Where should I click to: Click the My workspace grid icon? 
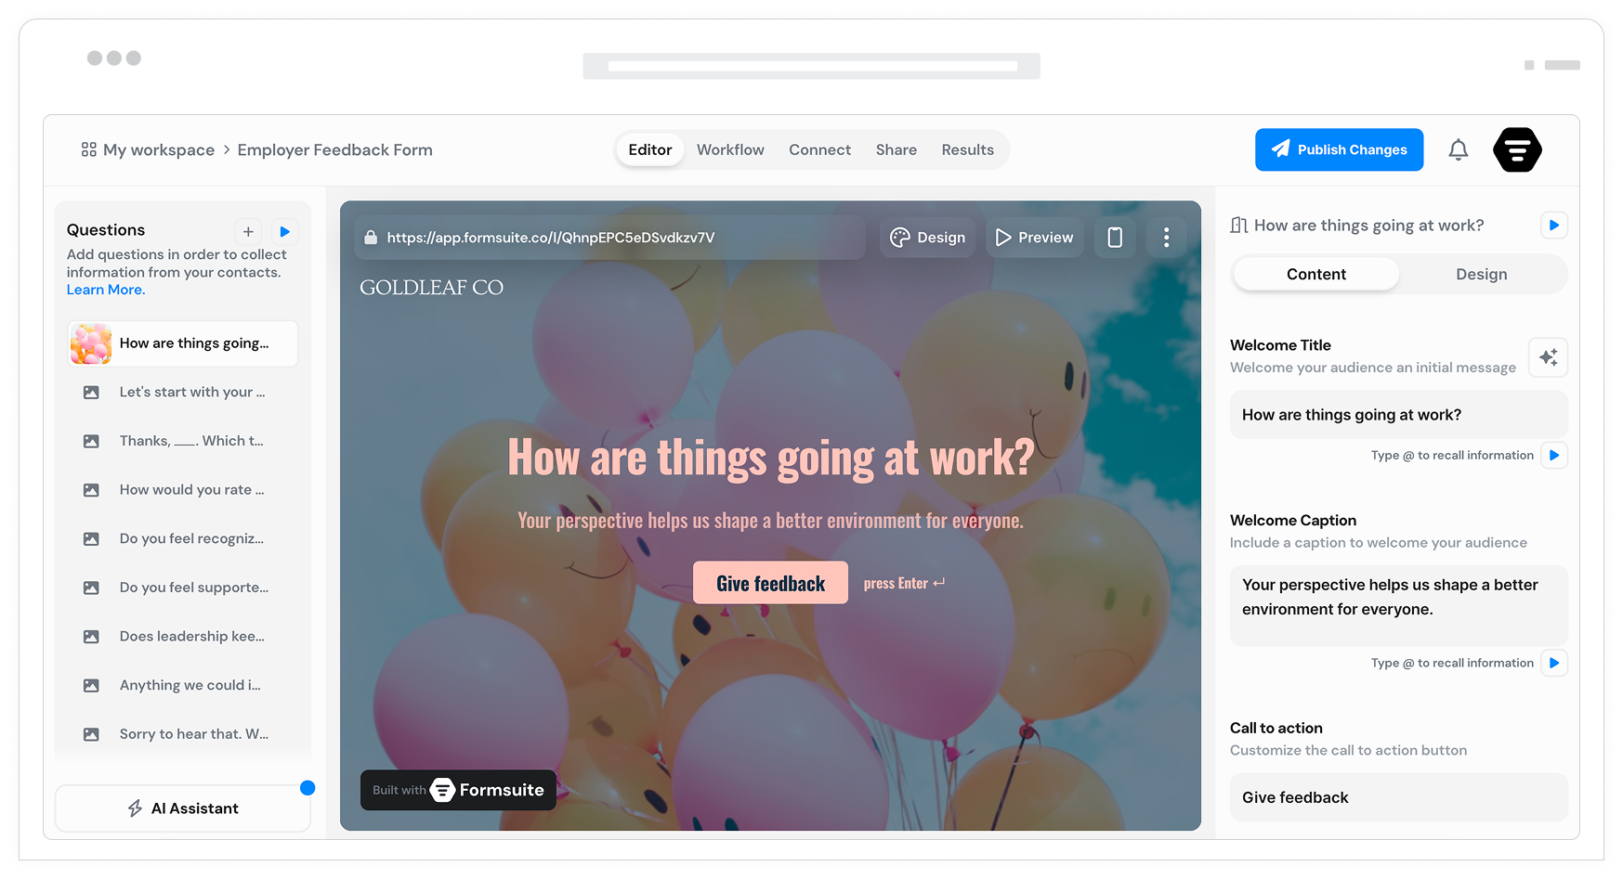click(x=89, y=149)
